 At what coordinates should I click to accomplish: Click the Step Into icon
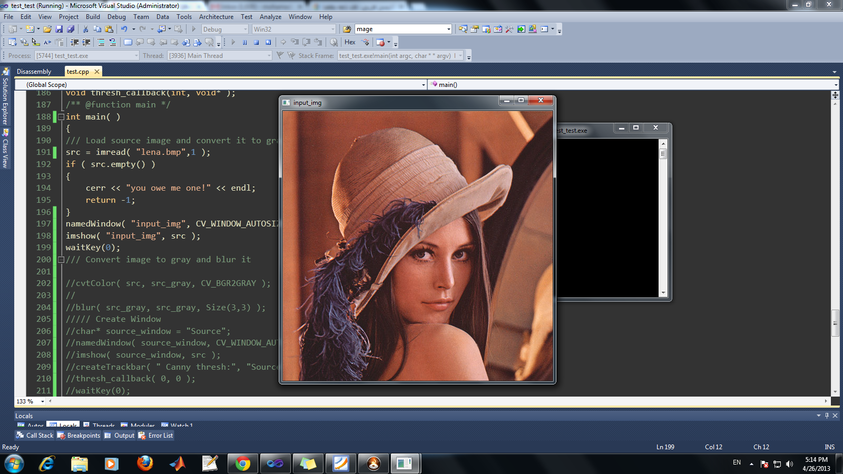click(x=295, y=42)
